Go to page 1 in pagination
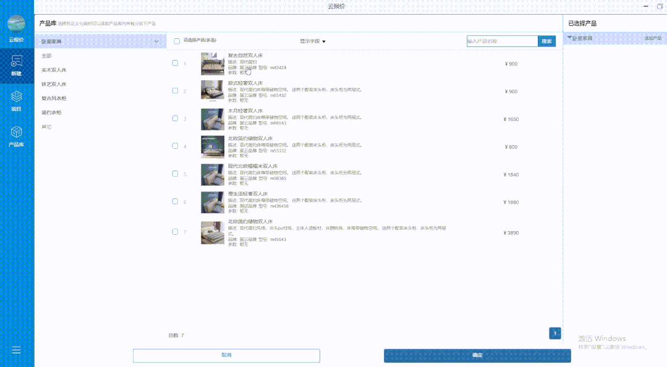The height and width of the screenshot is (367, 667). pyautogui.click(x=554, y=334)
